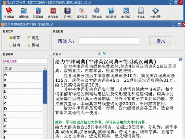Screen dimensions: 185x139
Task: Play pronunciation with the speaker icon
Action: tap(100, 54)
